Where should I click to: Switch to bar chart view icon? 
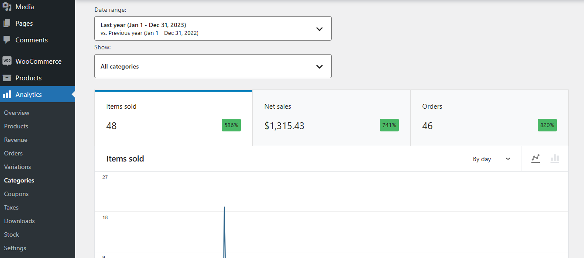555,159
